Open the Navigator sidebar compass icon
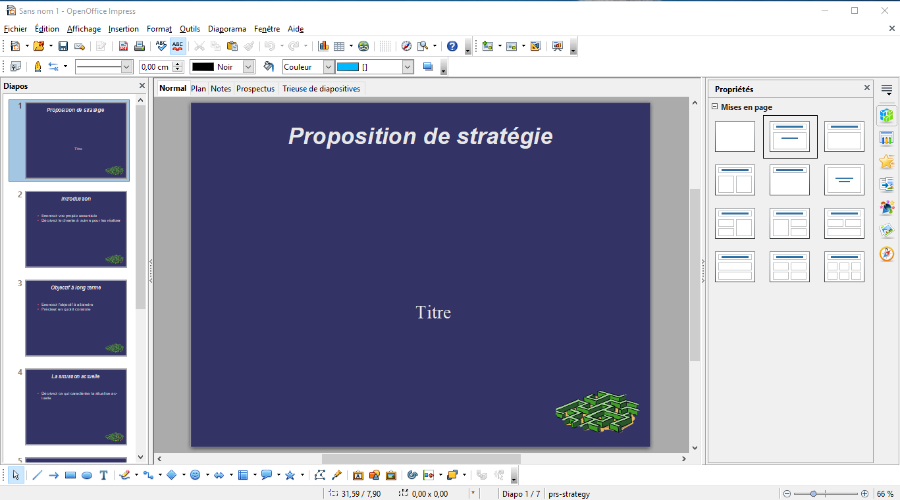Image resolution: width=900 pixels, height=500 pixels. [887, 254]
